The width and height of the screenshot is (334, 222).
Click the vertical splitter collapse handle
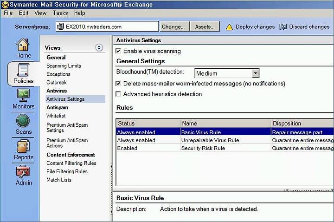click(111, 189)
